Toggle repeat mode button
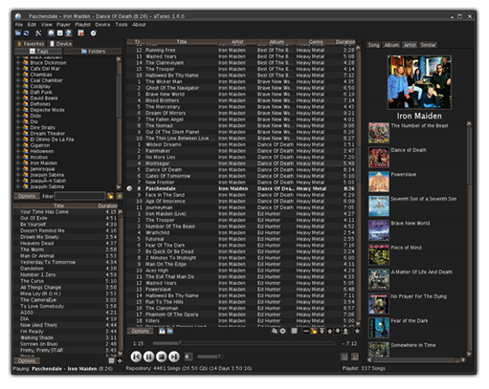The image size is (489, 389). click(x=355, y=357)
